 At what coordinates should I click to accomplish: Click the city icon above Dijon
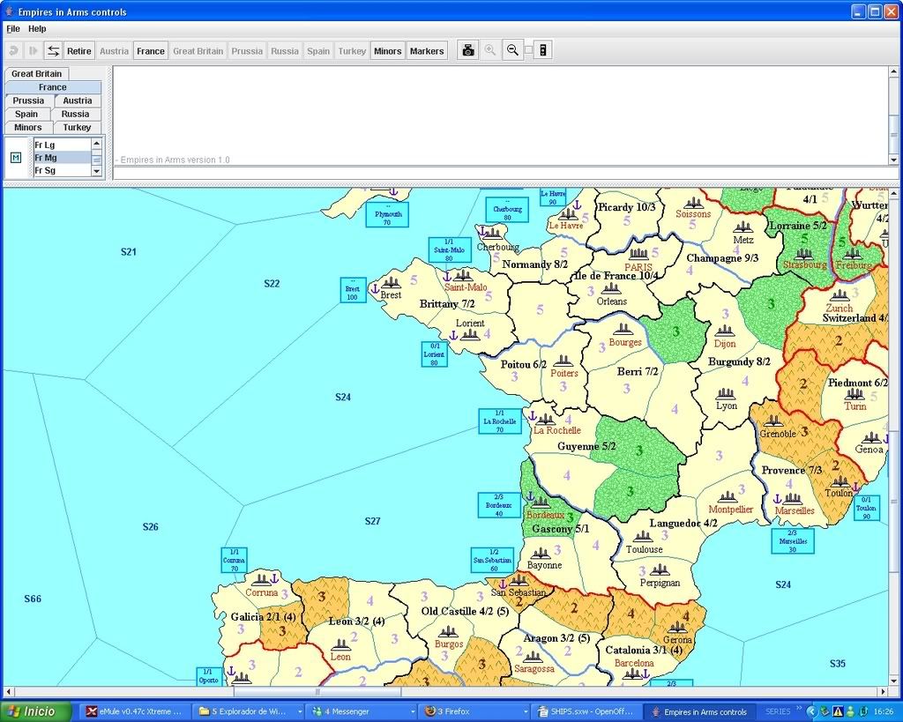724,331
